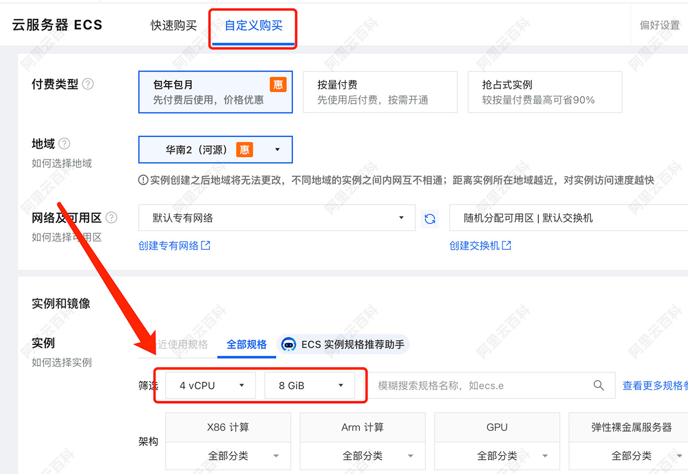The image size is (688, 474).
Task: Select 按量付费 billing type
Action: [x=380, y=92]
